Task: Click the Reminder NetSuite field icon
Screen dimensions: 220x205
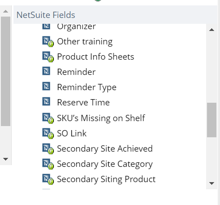Action: tap(46, 71)
